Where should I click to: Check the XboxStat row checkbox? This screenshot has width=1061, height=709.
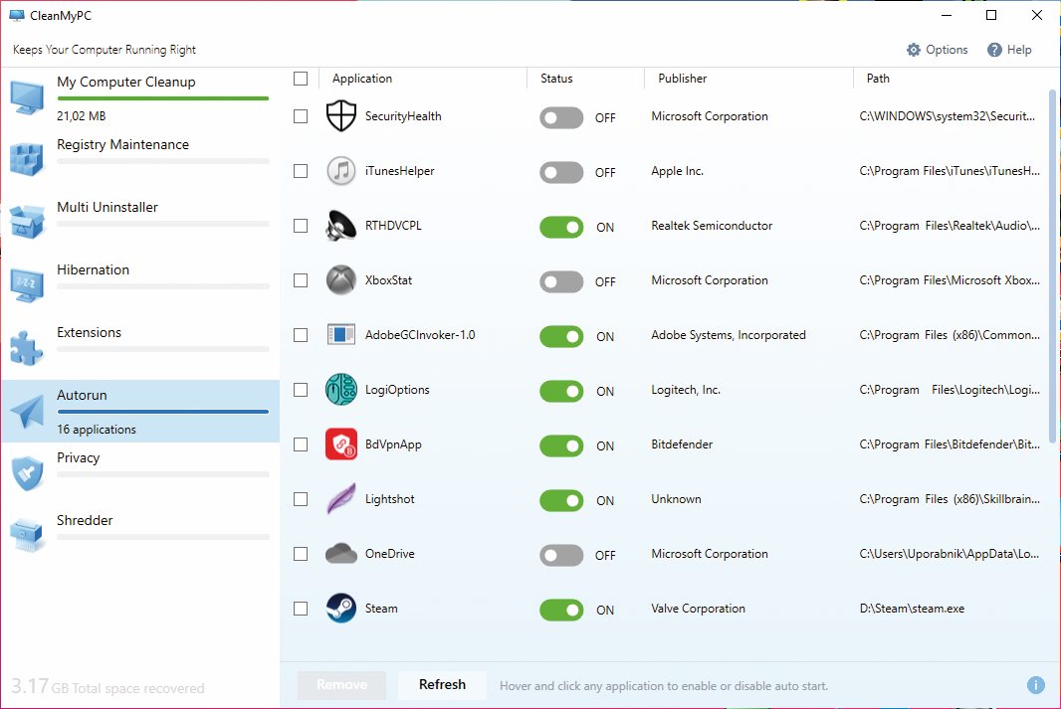click(301, 280)
